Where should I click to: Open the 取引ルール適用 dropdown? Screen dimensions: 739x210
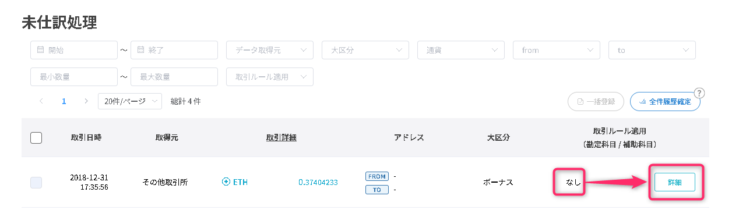pos(270,77)
